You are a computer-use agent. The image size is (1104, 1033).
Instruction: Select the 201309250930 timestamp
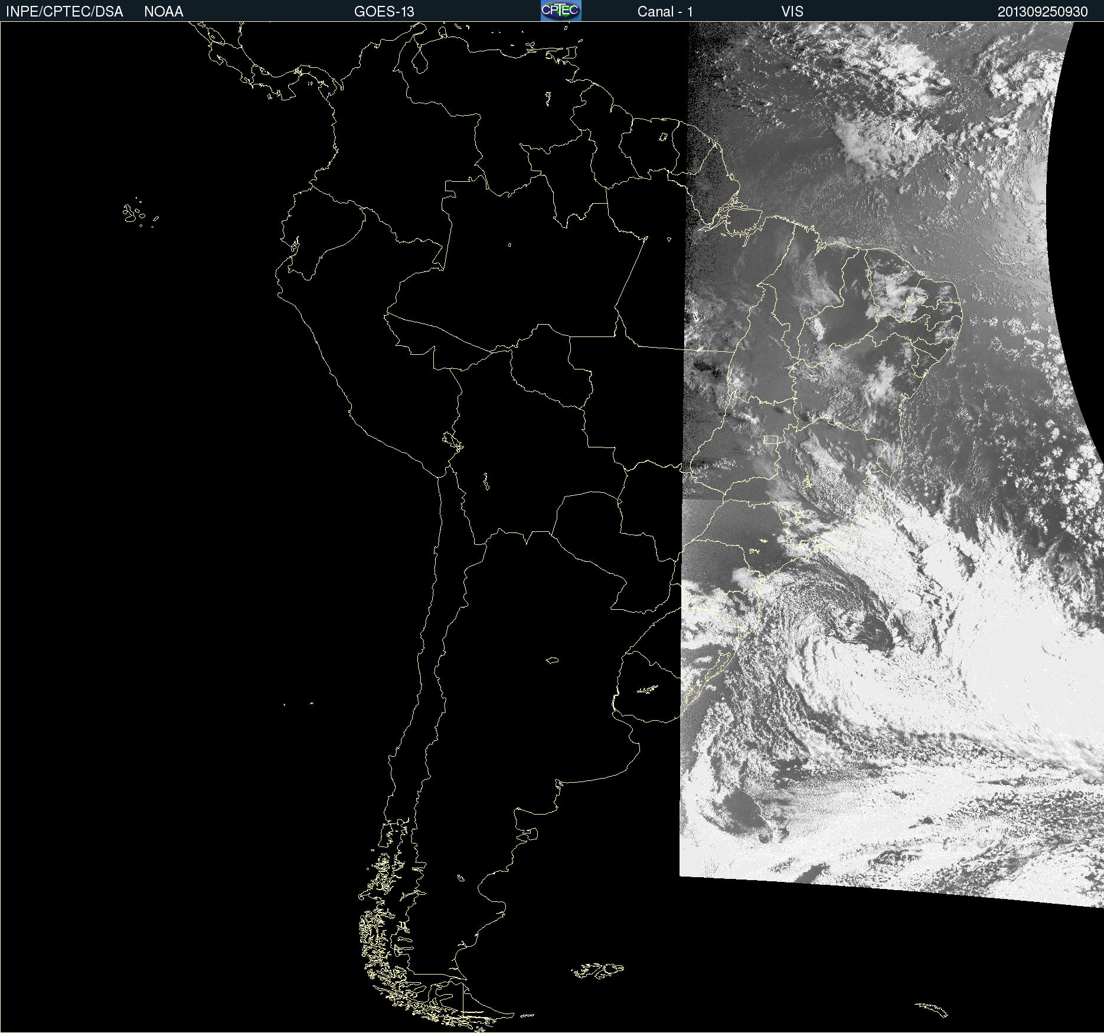[x=1043, y=12]
